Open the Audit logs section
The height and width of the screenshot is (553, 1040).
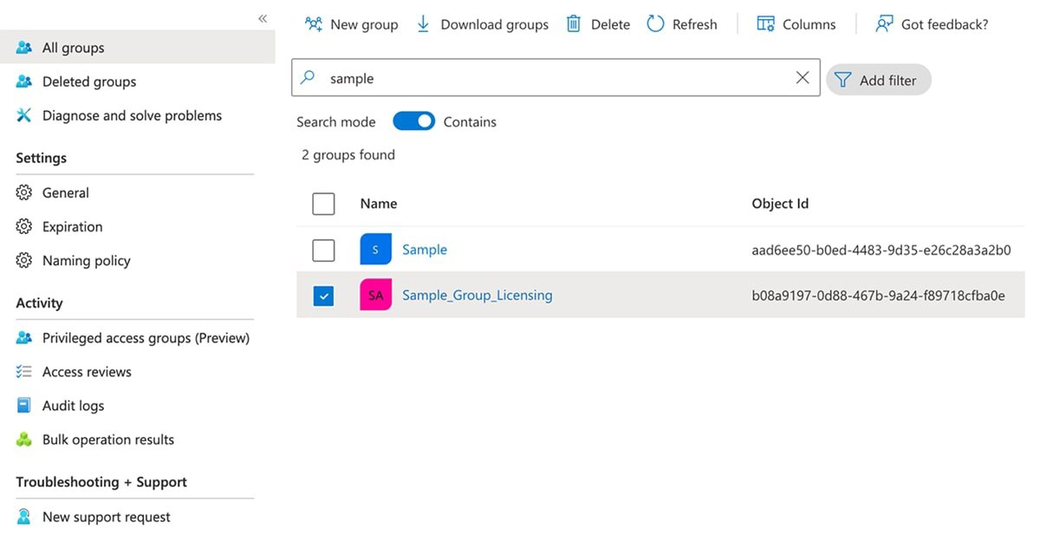coord(75,405)
